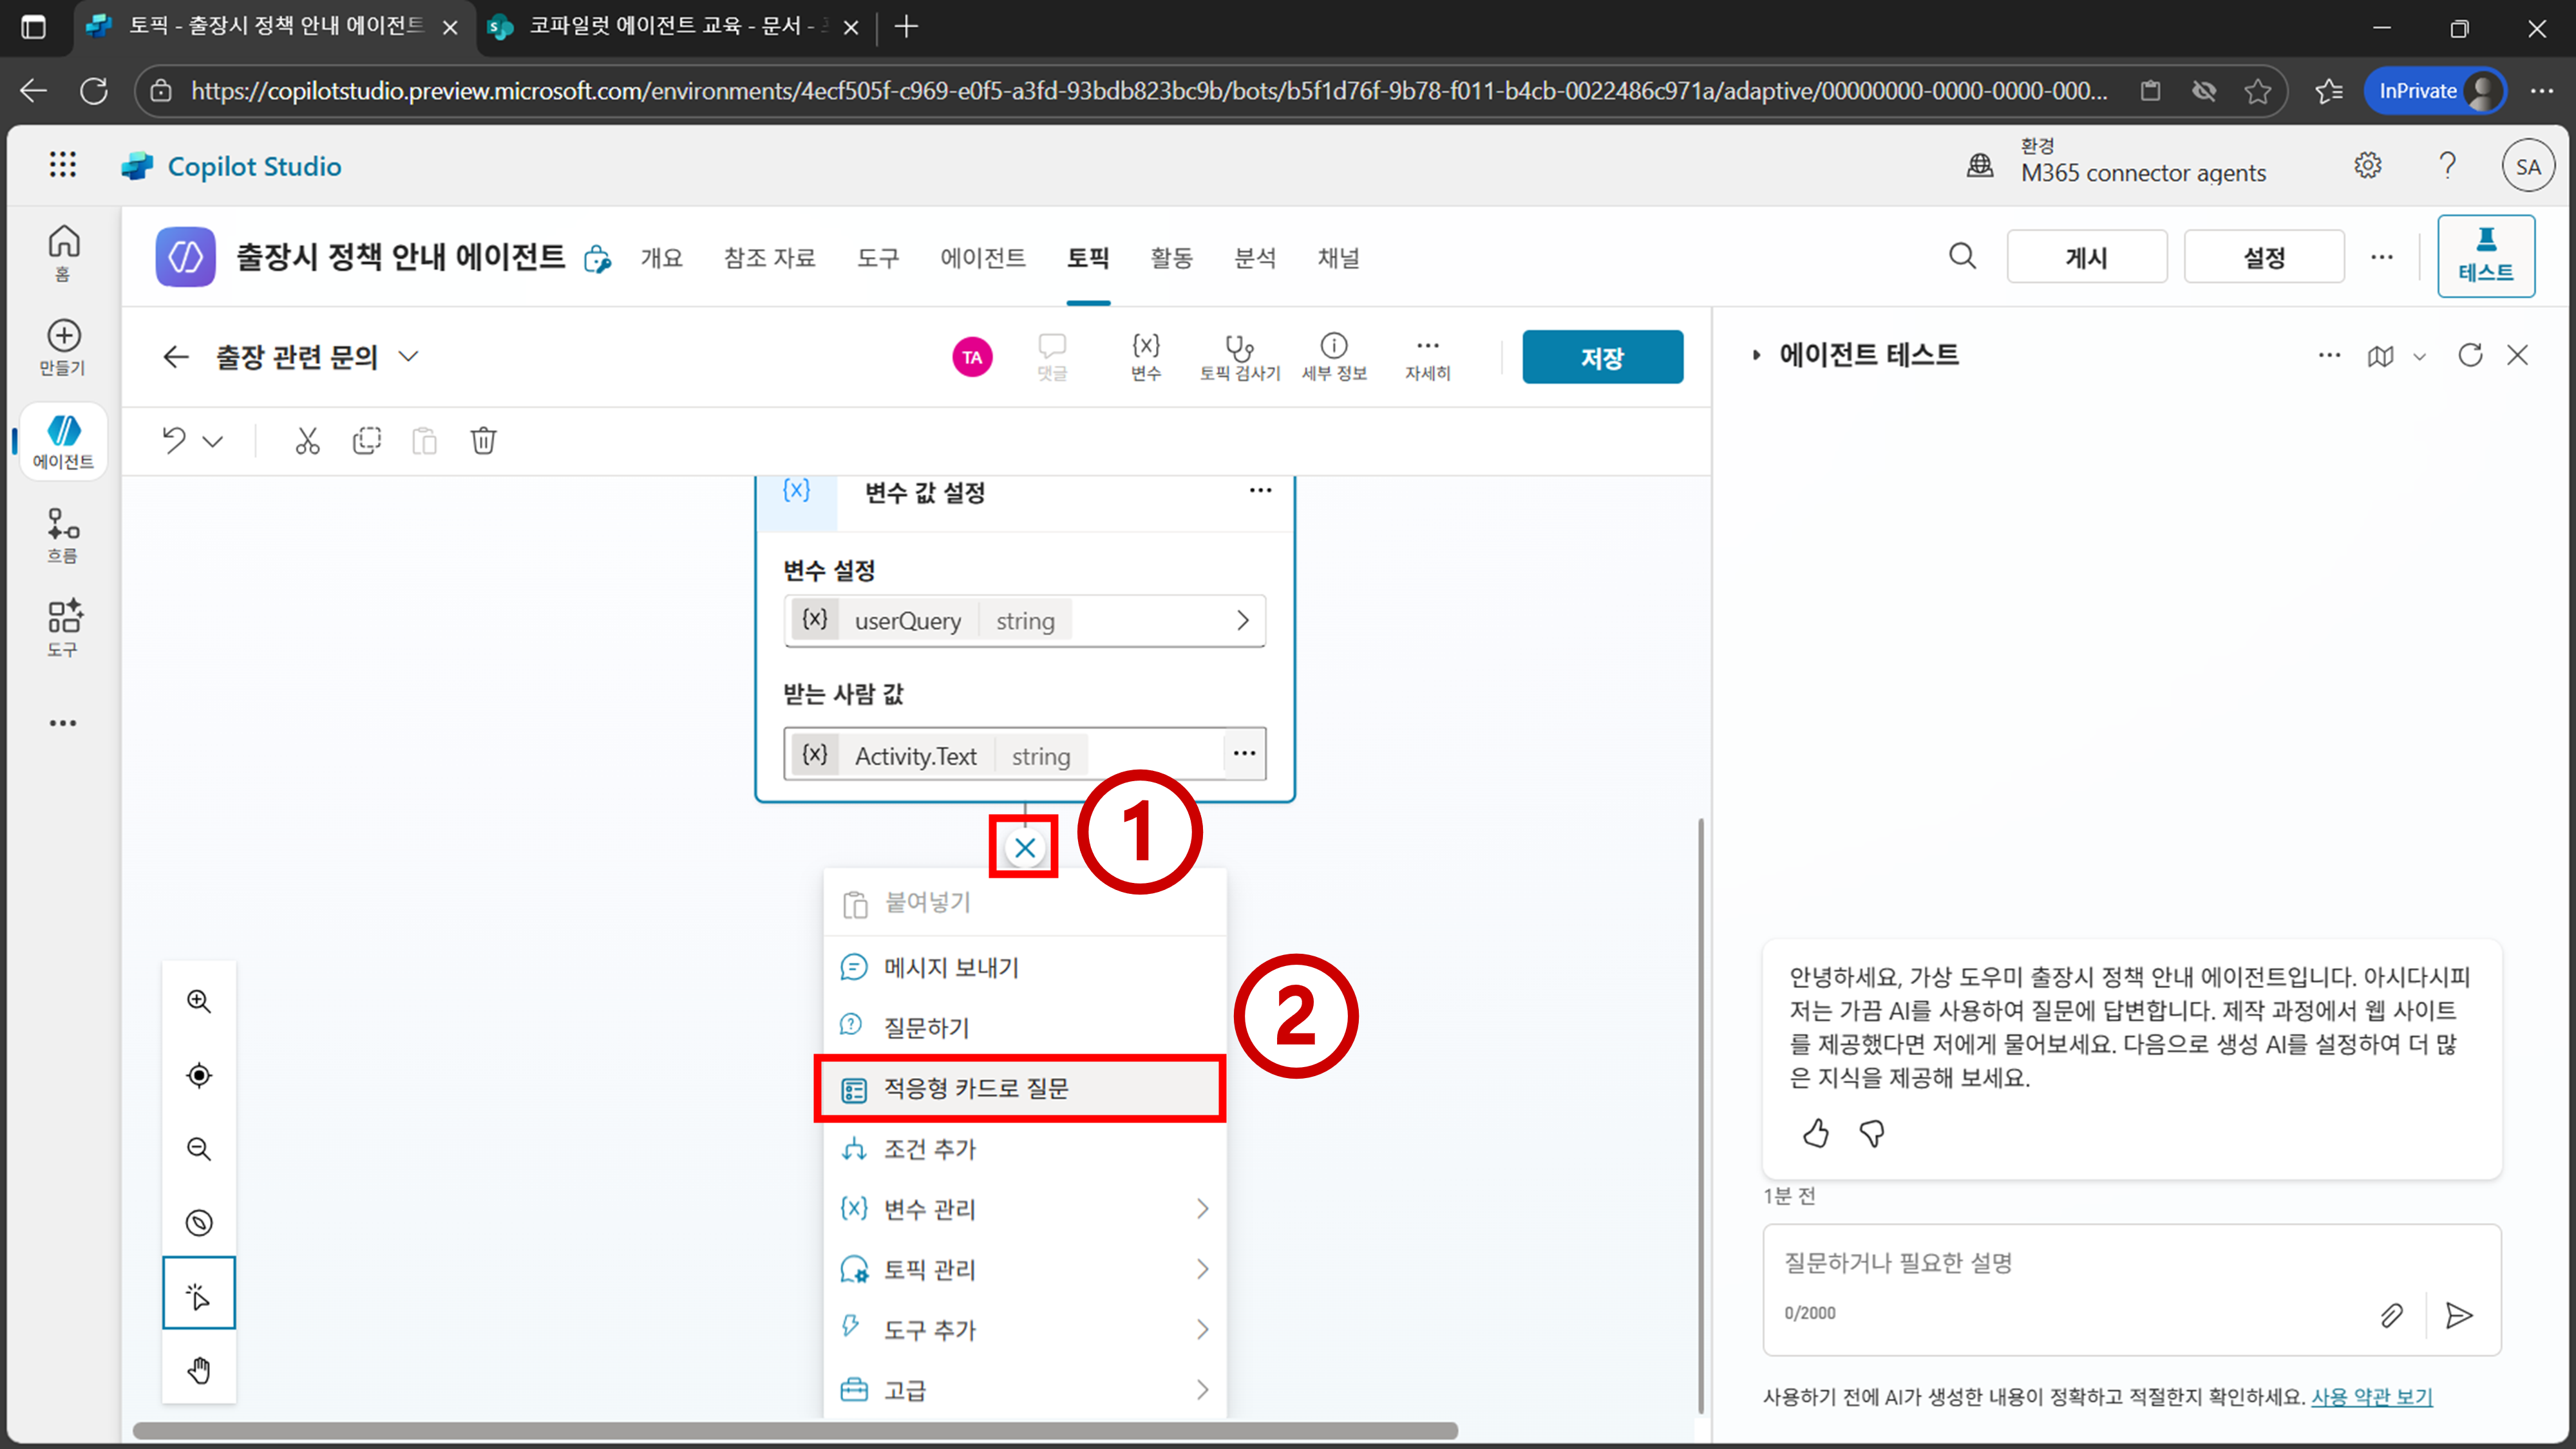Image resolution: width=2576 pixels, height=1449 pixels.
Task: Open the 사용 약관 보기 link
Action: coord(2371,1397)
